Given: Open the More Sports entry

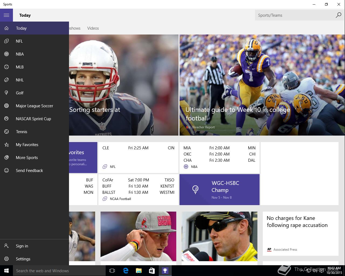Looking at the screenshot, I should (x=34, y=157).
